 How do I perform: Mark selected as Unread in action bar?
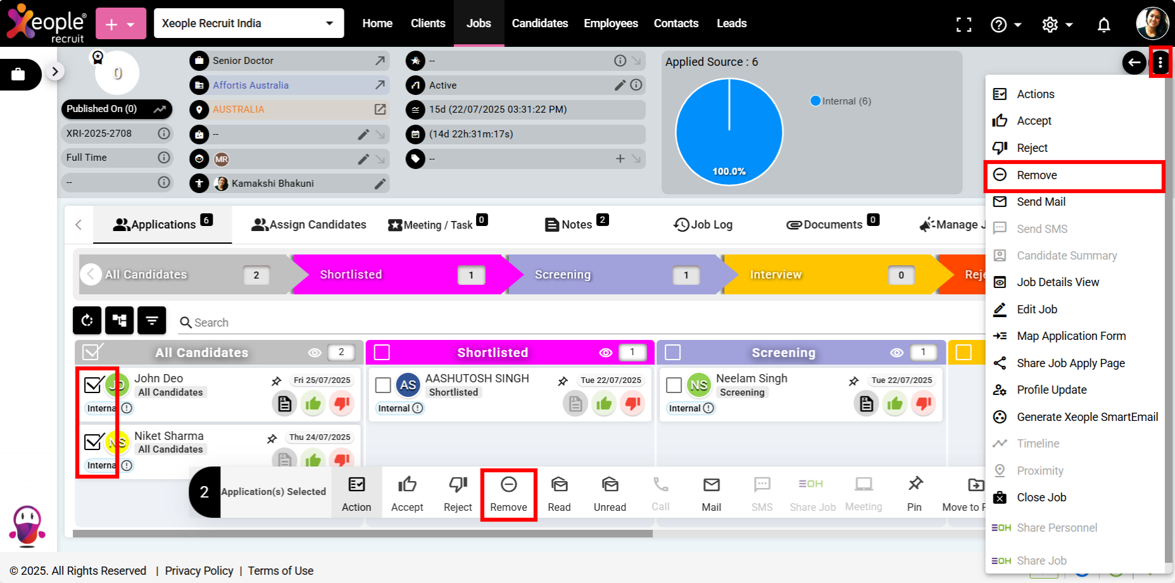pyautogui.click(x=610, y=494)
